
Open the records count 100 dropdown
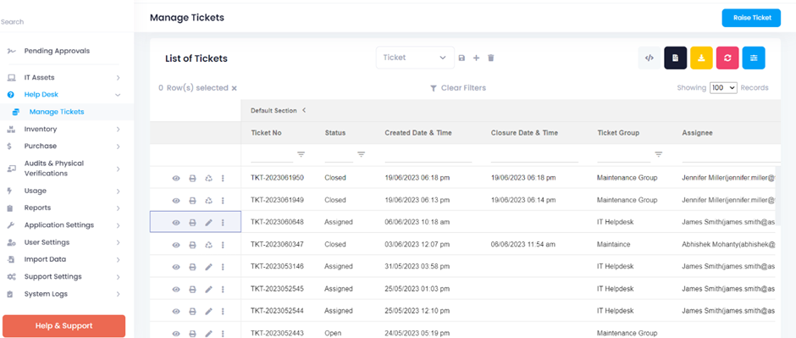723,88
